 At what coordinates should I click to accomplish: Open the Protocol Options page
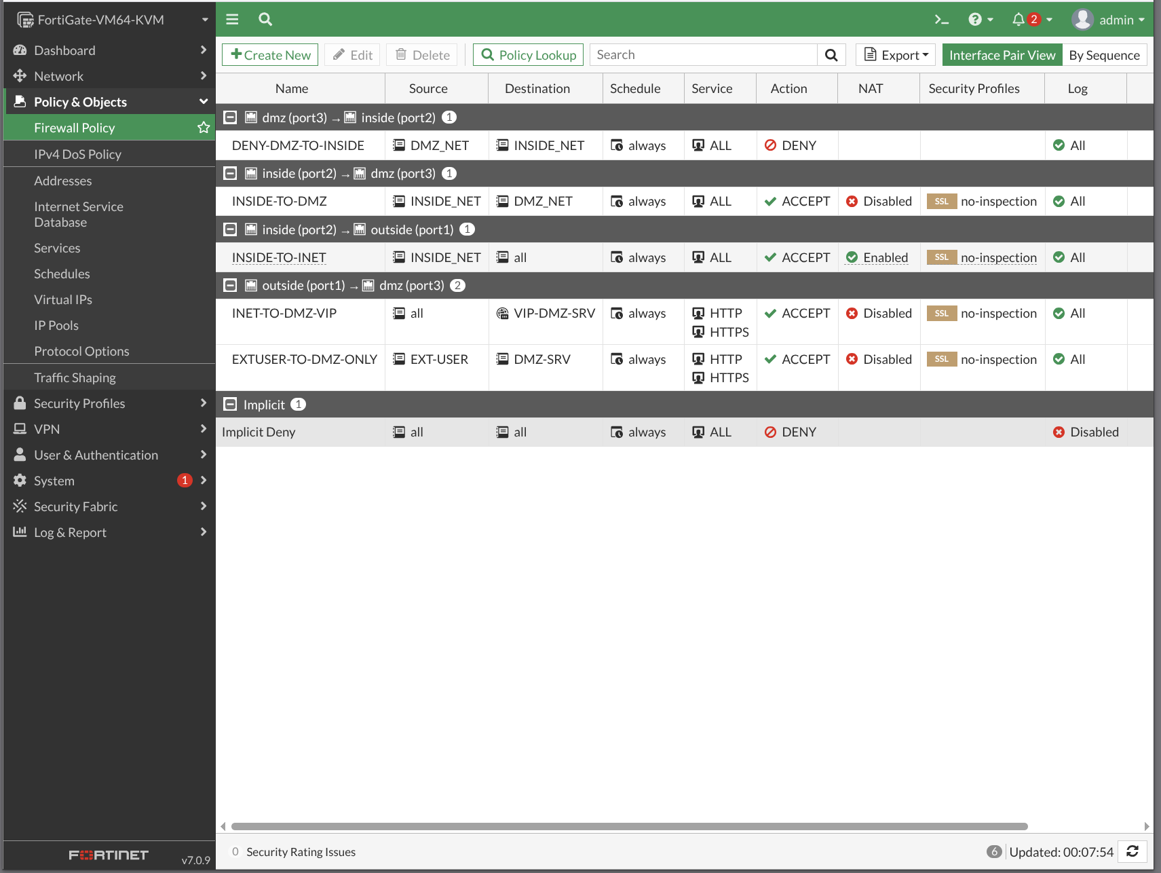click(x=81, y=351)
